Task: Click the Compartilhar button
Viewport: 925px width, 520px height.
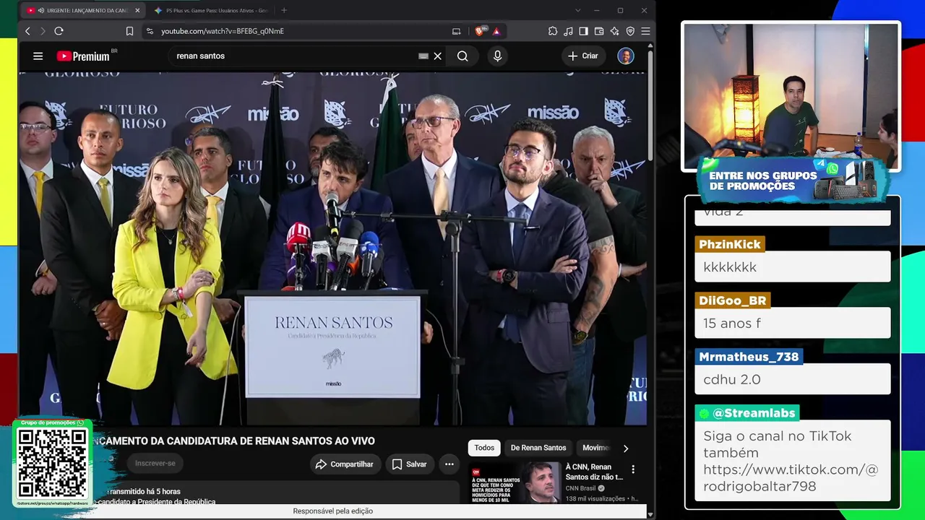Action: coord(345,464)
